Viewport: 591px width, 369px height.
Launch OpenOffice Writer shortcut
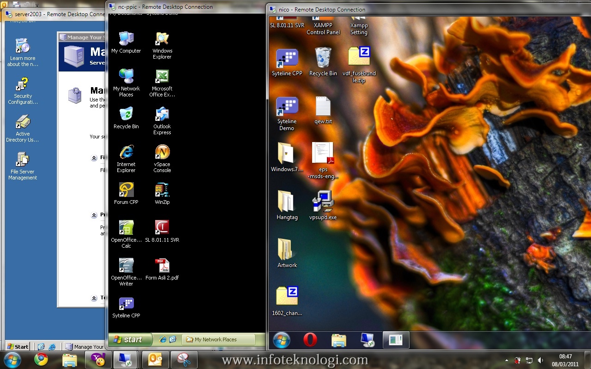click(126, 272)
